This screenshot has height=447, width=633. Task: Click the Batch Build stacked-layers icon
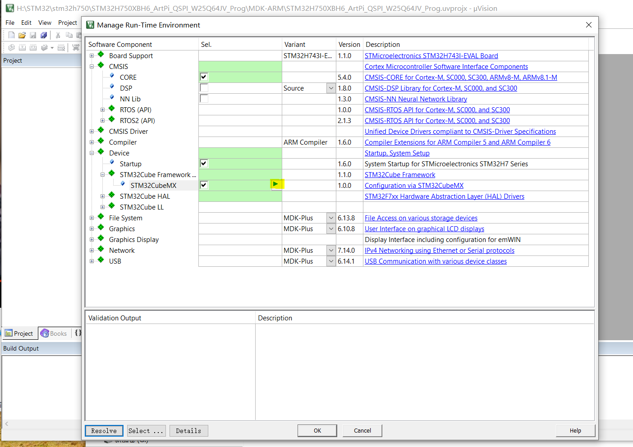44,47
